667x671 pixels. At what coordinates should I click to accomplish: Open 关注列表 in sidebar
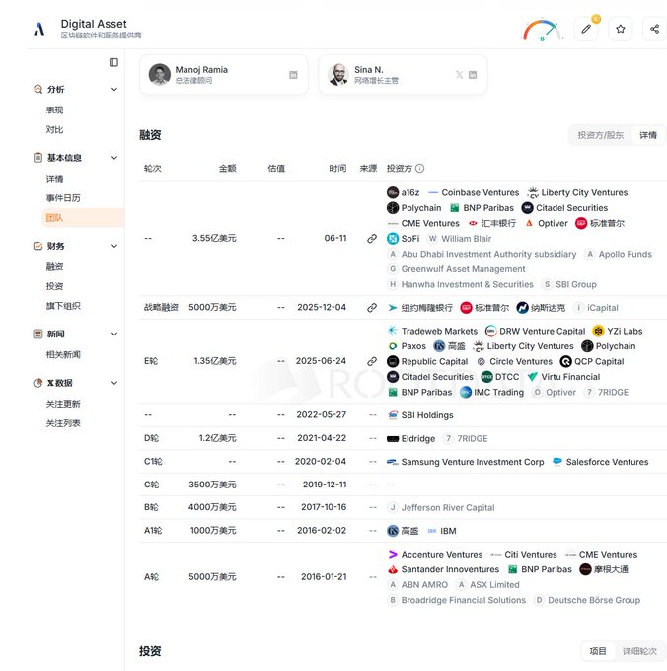[x=63, y=423]
